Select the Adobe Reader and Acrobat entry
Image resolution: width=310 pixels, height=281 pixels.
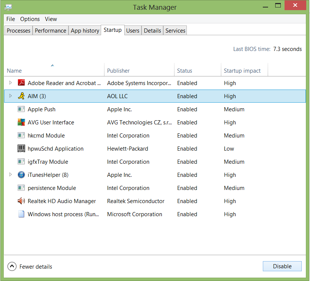[x=64, y=83]
